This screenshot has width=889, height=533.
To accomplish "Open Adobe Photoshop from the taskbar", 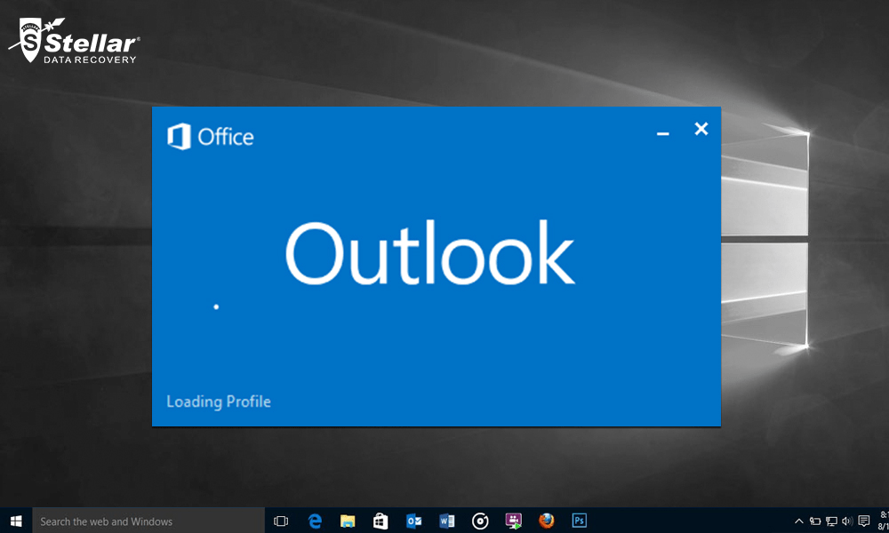I will point(579,521).
